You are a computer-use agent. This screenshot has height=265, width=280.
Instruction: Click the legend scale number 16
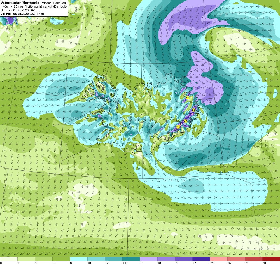click(142, 263)
